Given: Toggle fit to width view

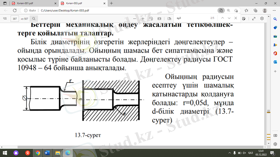Looking at the screenshot, I should pyautogui.click(x=160, y=18).
